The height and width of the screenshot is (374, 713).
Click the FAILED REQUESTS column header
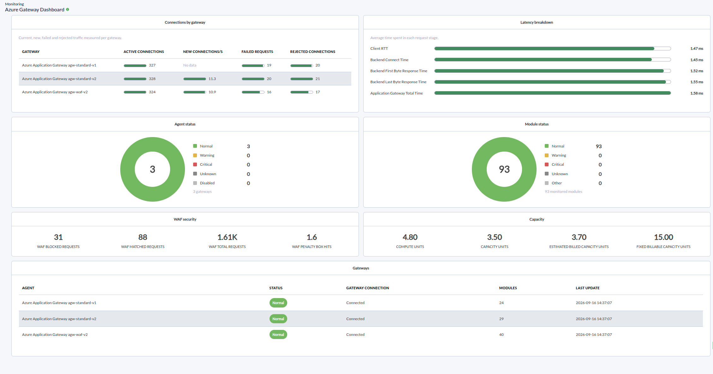257,52
